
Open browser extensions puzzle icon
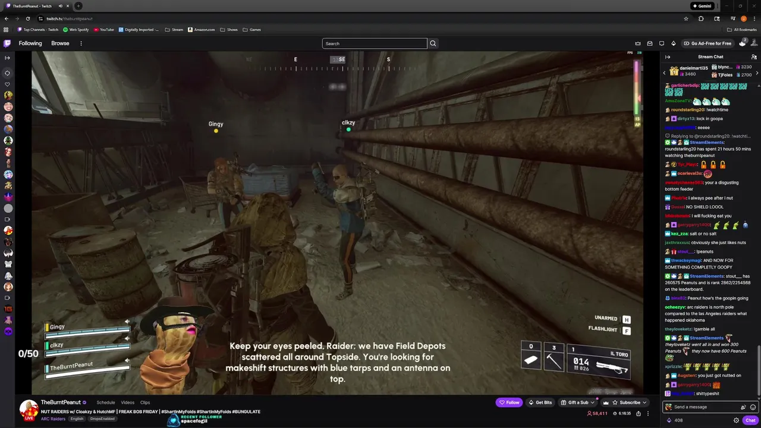coord(701,18)
